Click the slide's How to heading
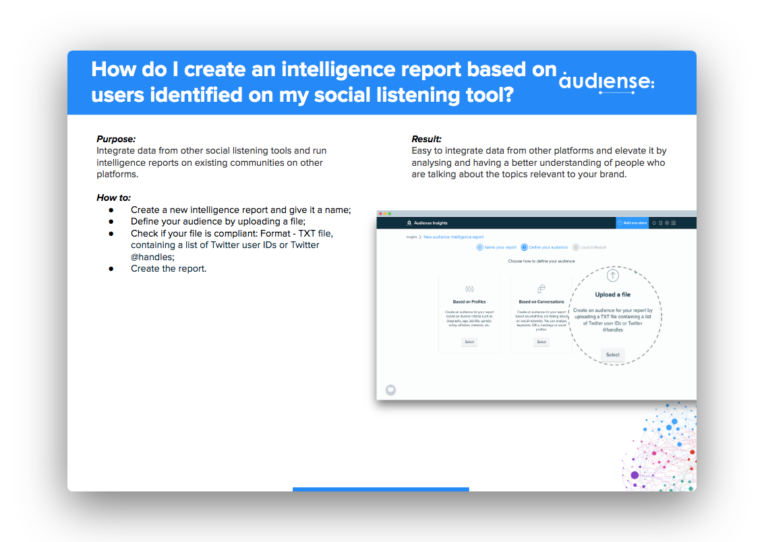 pos(113,198)
